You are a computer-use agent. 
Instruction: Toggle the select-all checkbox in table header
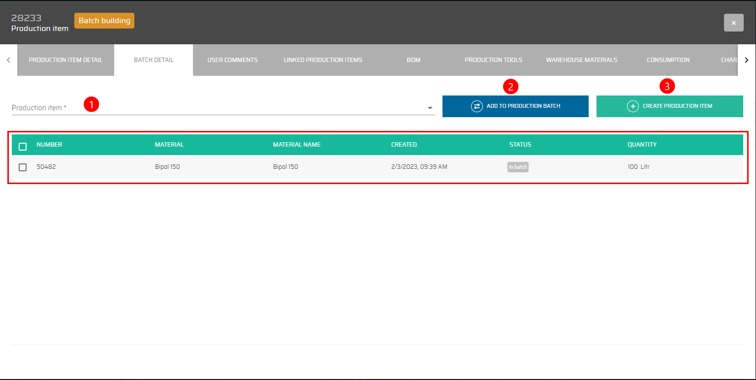click(x=23, y=147)
